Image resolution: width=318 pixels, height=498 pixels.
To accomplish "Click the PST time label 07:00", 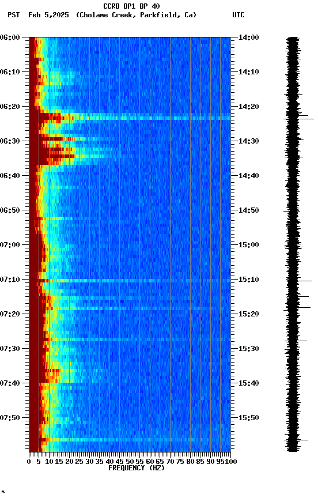I will coord(10,245).
